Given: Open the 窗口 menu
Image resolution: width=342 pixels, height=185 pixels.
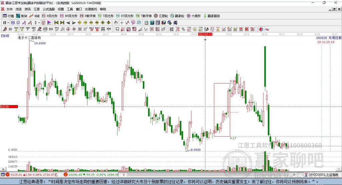Looking at the screenshot, I should coord(79,9).
